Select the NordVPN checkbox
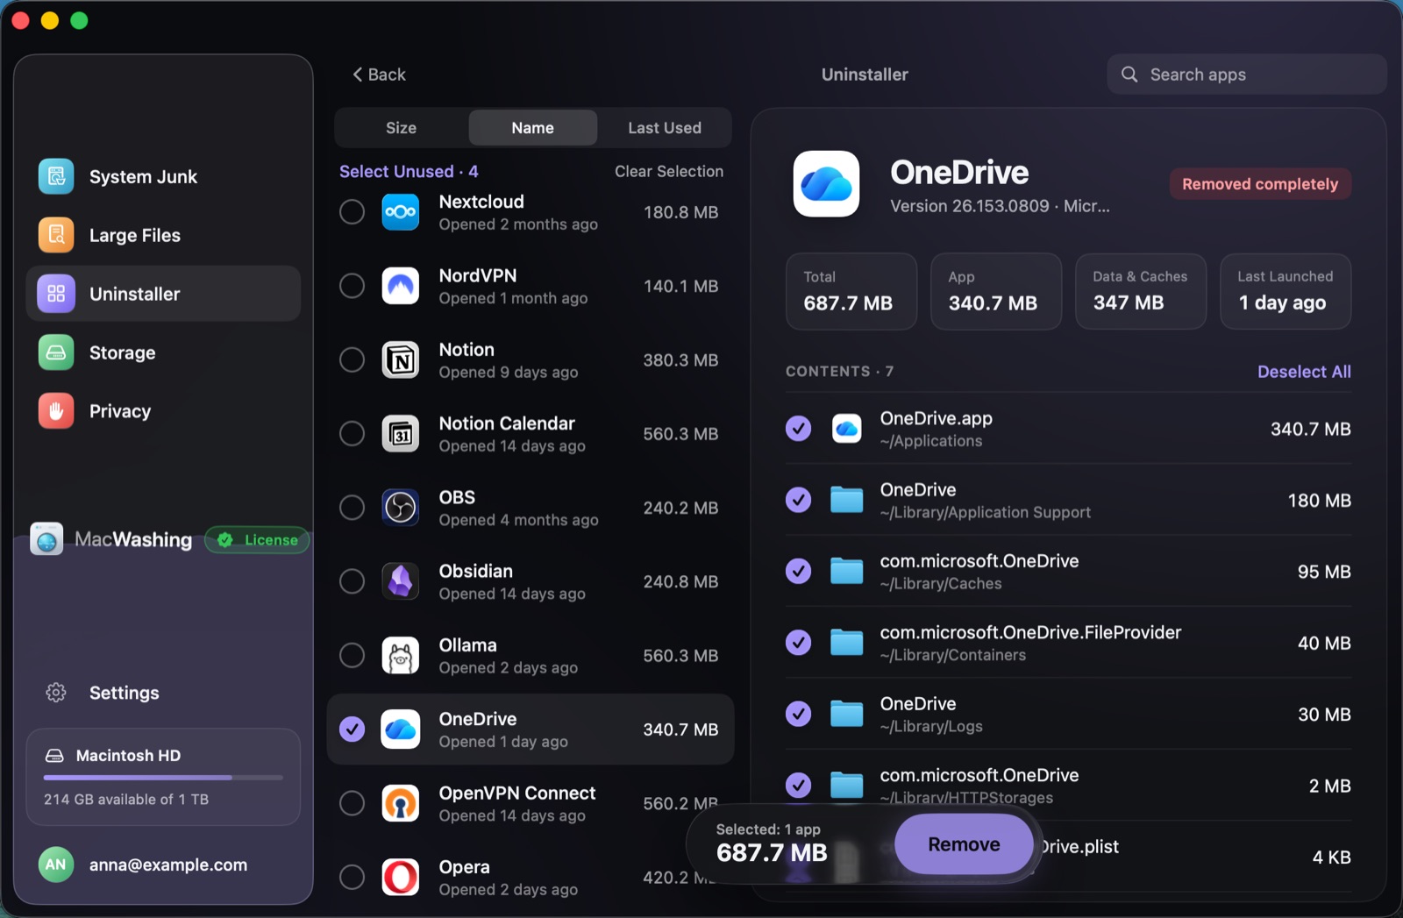 coord(353,286)
